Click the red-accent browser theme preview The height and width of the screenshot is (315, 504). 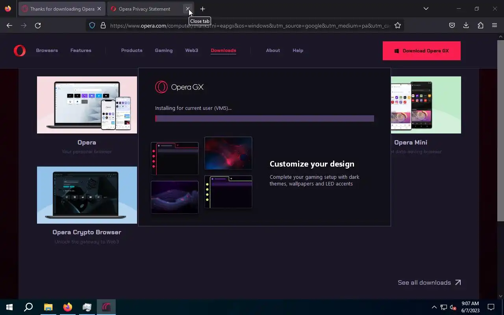(175, 159)
